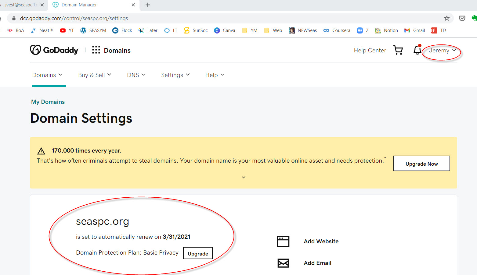
Task: Bookmark page with the star icon
Action: pyautogui.click(x=447, y=18)
